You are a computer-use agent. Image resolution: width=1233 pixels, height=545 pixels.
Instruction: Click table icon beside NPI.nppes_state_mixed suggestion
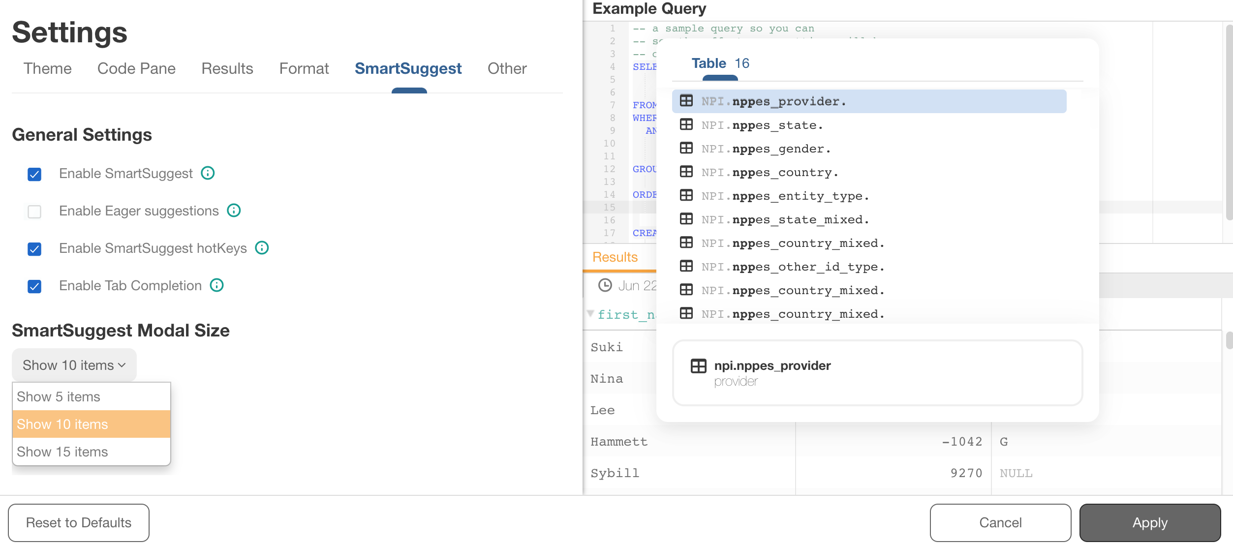point(686,219)
